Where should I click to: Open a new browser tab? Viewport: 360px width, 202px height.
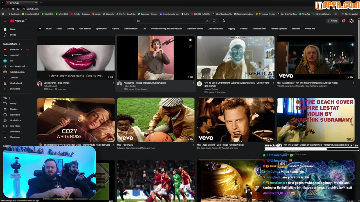[41, 3]
